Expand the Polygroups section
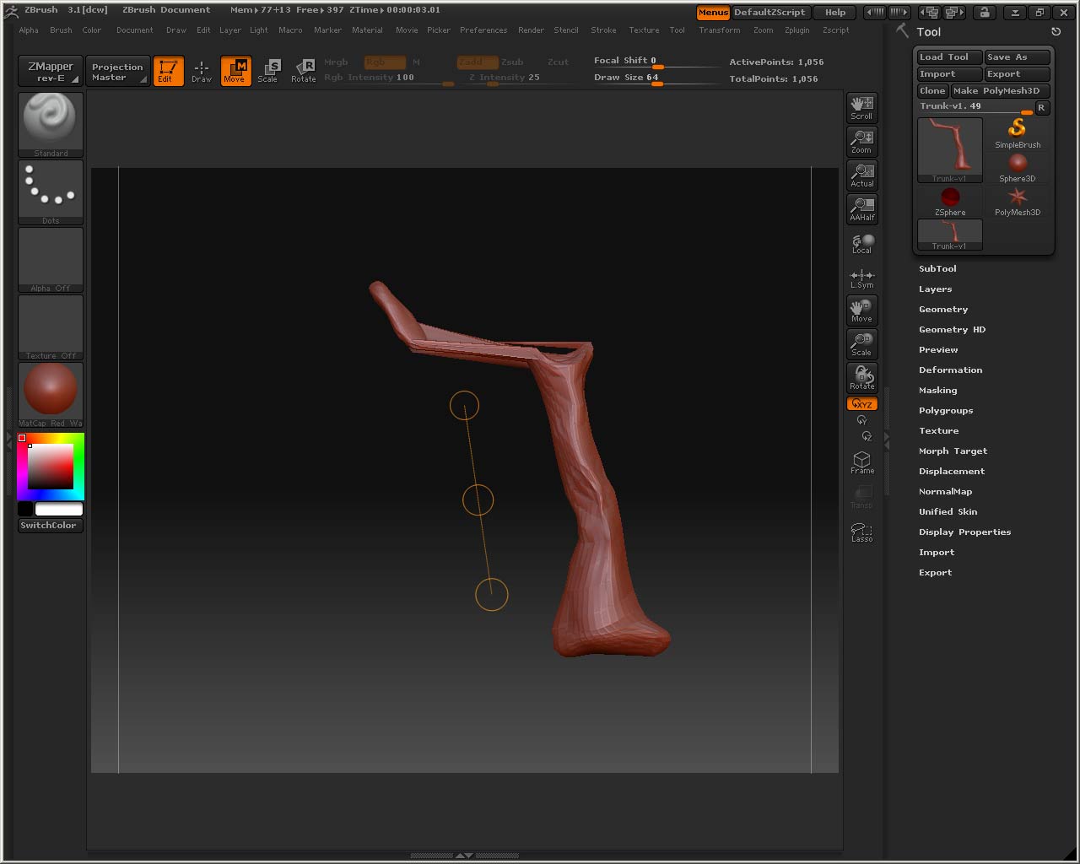Image resolution: width=1080 pixels, height=864 pixels. tap(946, 411)
